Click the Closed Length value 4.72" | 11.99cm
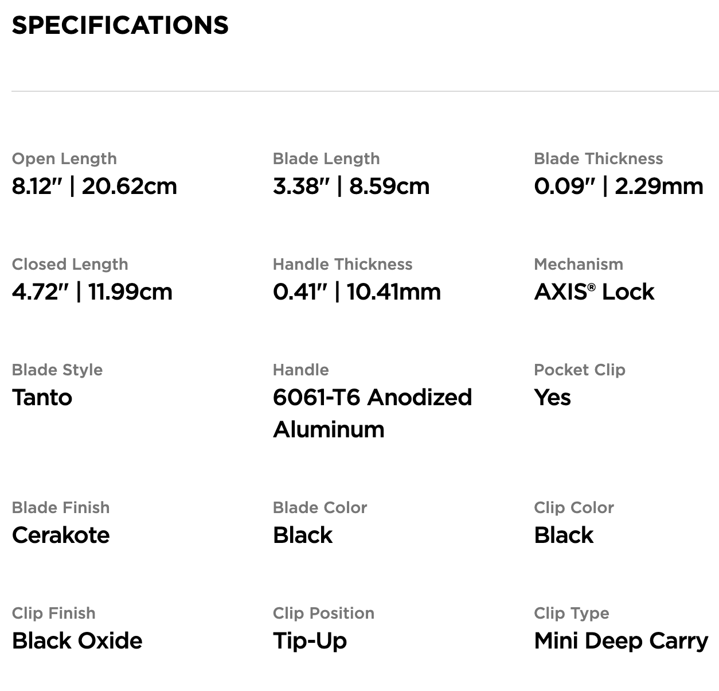Screen dimensions: 719x691 (x=92, y=292)
